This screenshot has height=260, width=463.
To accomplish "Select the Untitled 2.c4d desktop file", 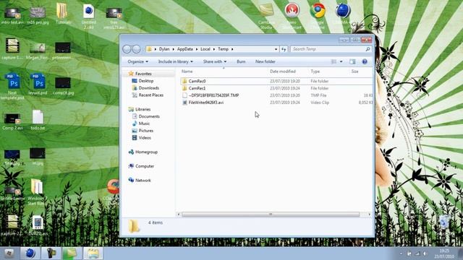I will pyautogui.click(x=88, y=16).
